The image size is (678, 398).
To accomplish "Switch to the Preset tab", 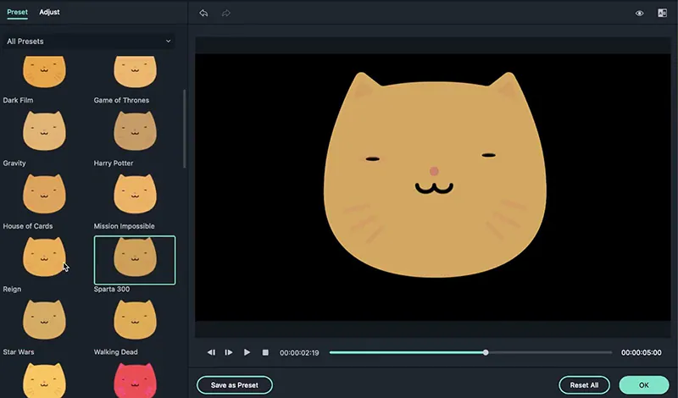I will point(17,12).
